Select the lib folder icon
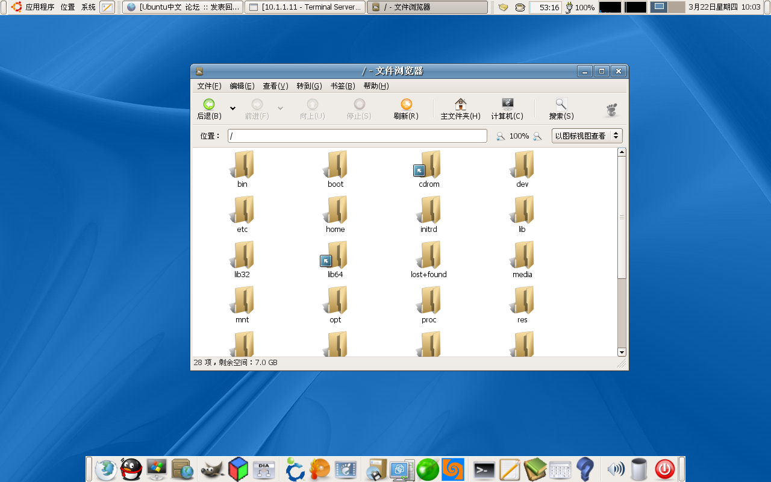771x482 pixels. coord(522,210)
